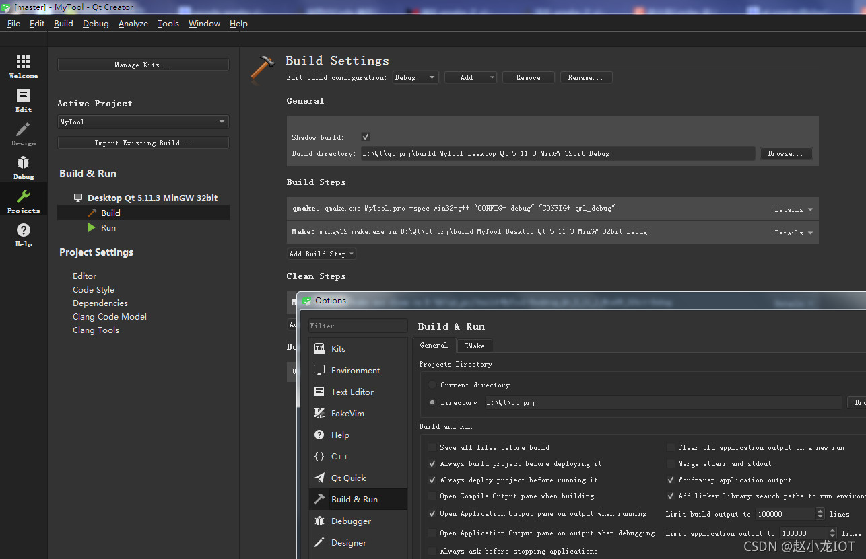Click the Environment icon in Options
The image size is (866, 559).
point(319,370)
